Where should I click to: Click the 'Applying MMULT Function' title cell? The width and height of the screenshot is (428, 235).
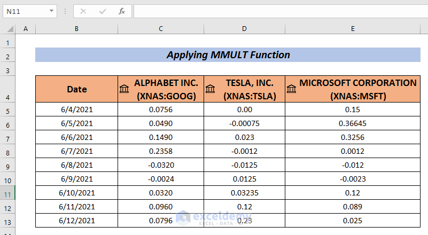[x=228, y=55]
